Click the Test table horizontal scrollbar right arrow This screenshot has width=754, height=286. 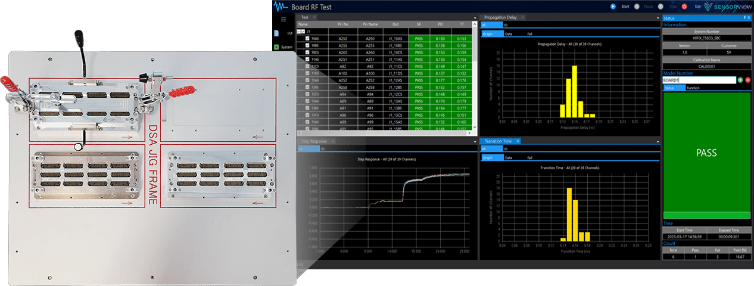tap(471, 134)
